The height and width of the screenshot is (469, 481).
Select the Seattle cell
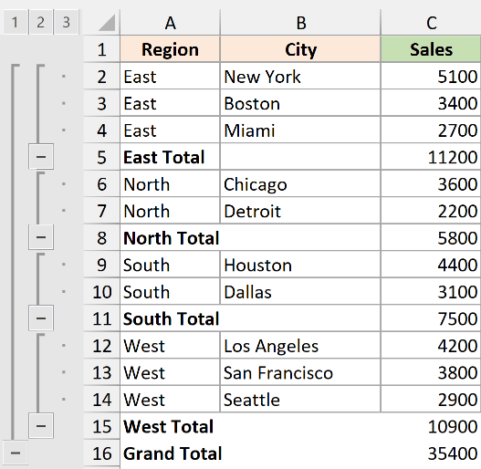coord(300,399)
